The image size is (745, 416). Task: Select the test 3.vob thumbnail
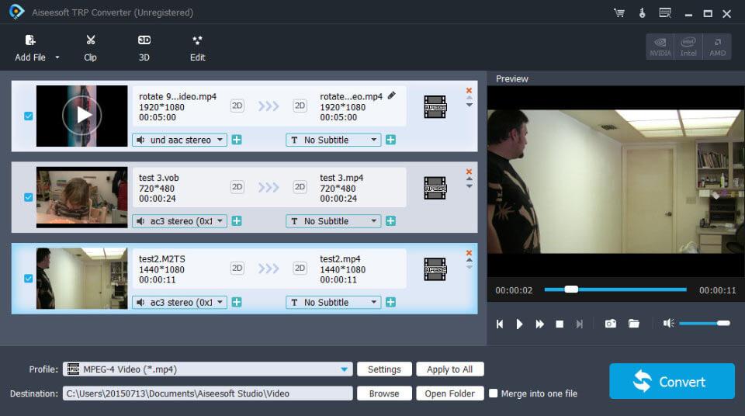pyautogui.click(x=81, y=197)
